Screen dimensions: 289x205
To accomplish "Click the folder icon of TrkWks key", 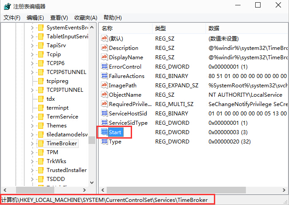I will [x=41, y=161].
